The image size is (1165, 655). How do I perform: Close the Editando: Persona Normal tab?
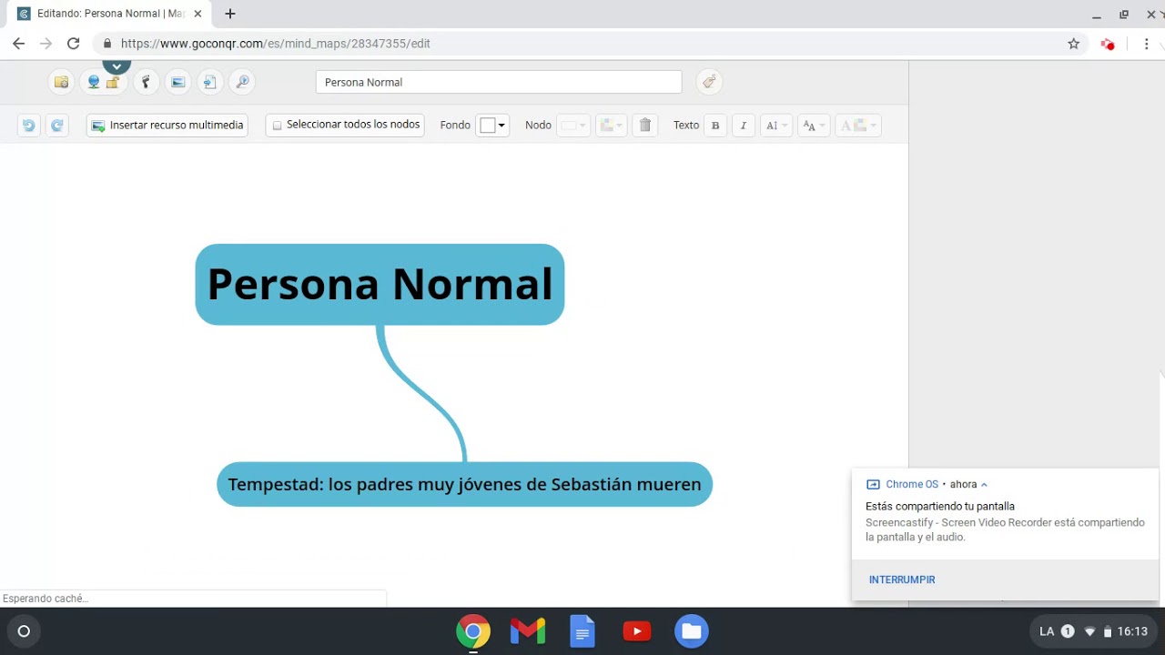pyautogui.click(x=198, y=14)
